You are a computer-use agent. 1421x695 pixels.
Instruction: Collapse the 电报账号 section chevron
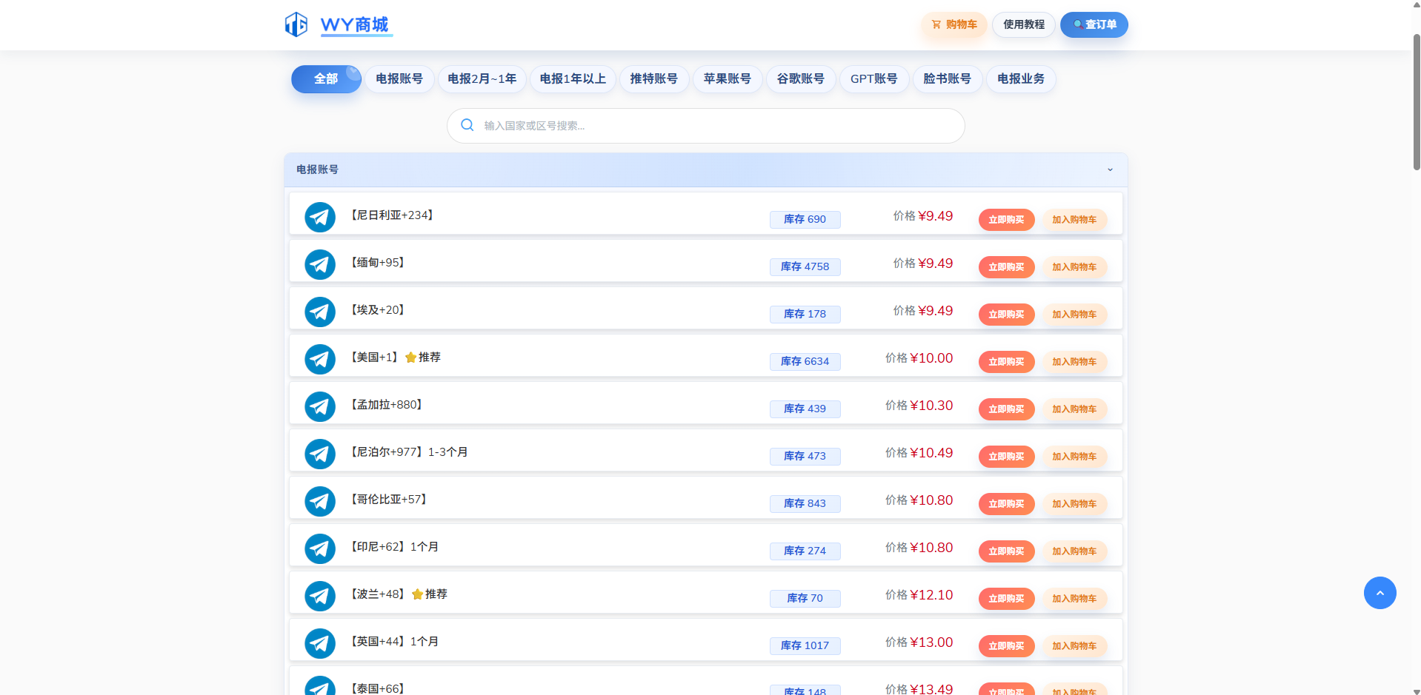tap(1110, 169)
